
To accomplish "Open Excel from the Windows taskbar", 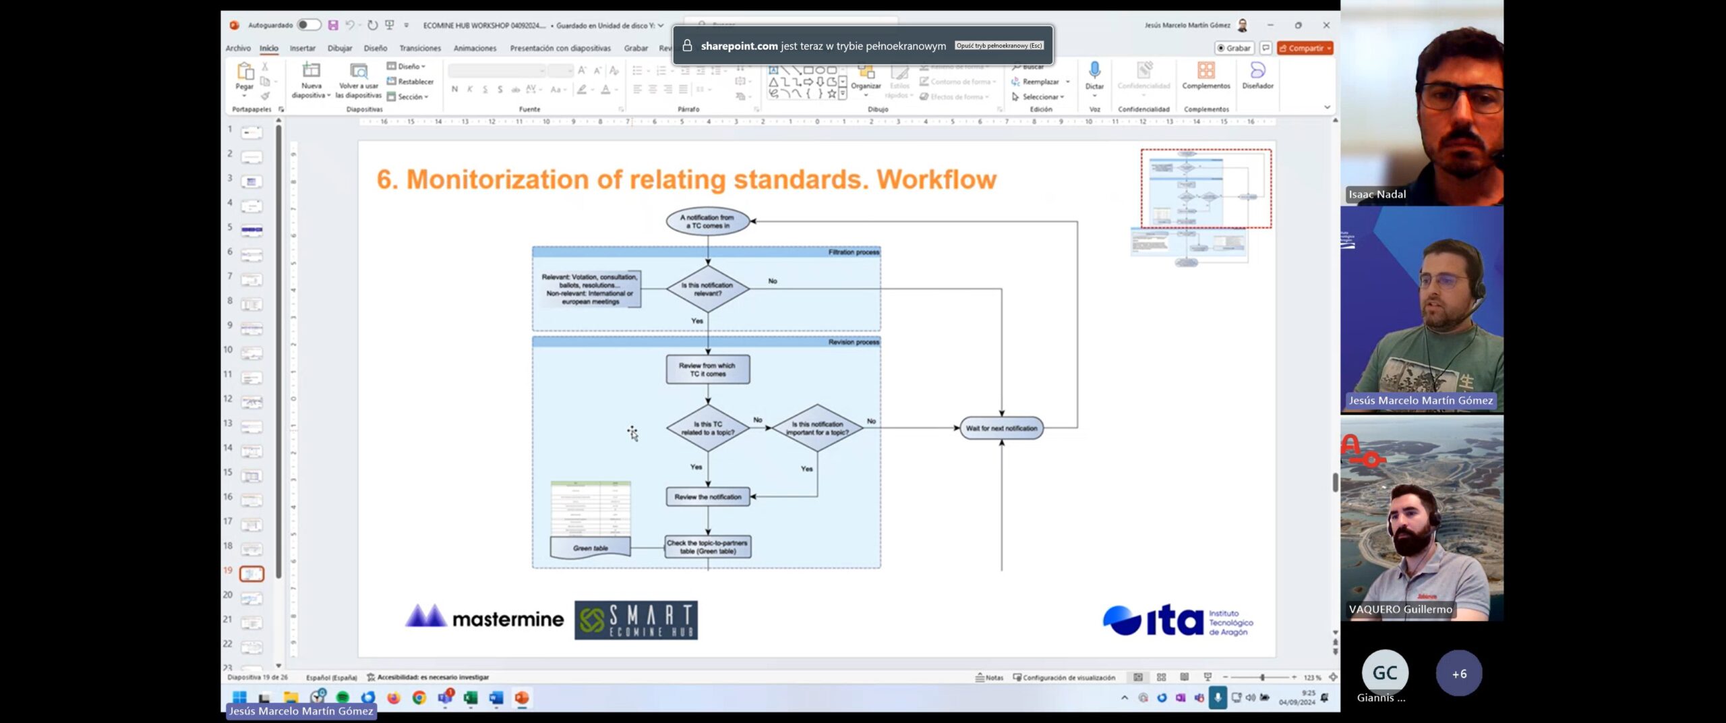I will (x=471, y=697).
